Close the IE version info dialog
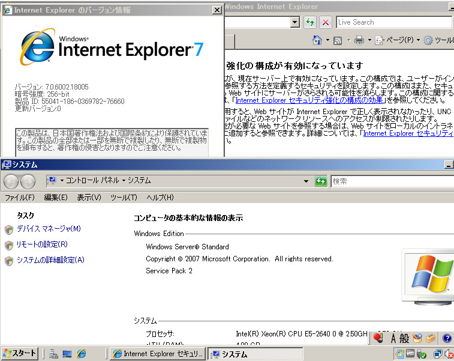454x361 pixels. (217, 10)
